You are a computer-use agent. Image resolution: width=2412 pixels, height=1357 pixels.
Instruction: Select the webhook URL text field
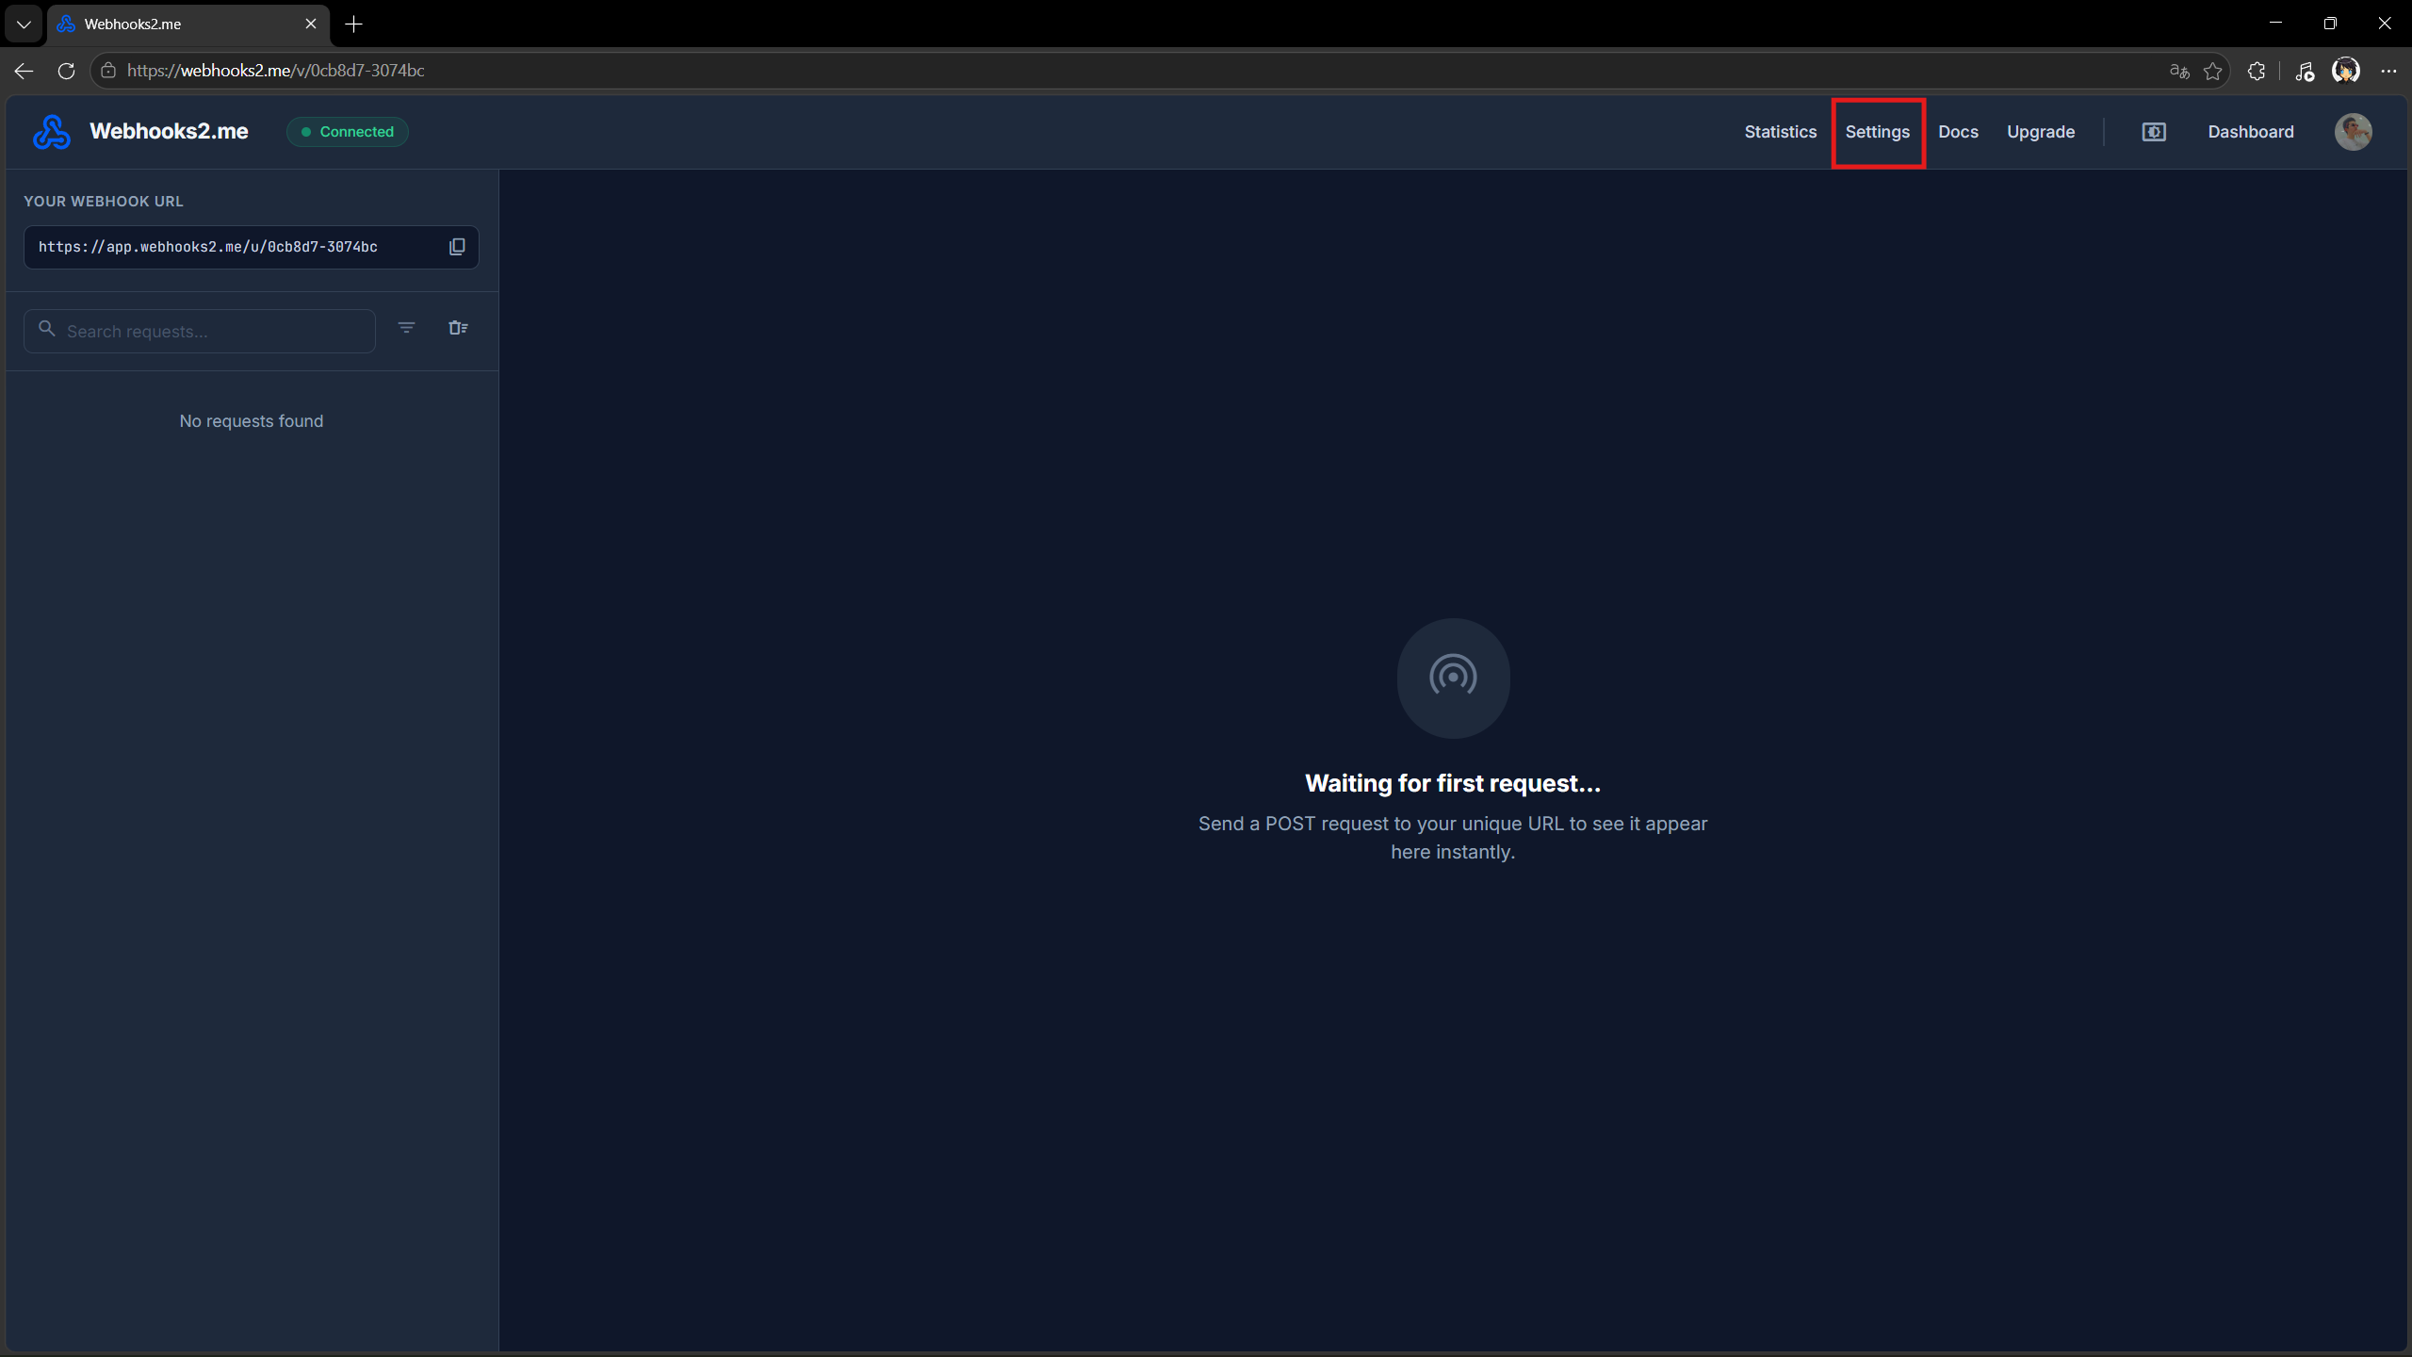(251, 247)
